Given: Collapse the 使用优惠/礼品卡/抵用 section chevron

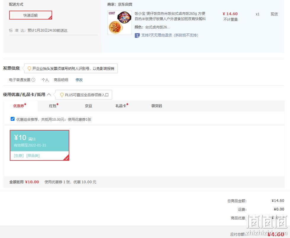Looking at the screenshot, I should pyautogui.click(x=49, y=95).
